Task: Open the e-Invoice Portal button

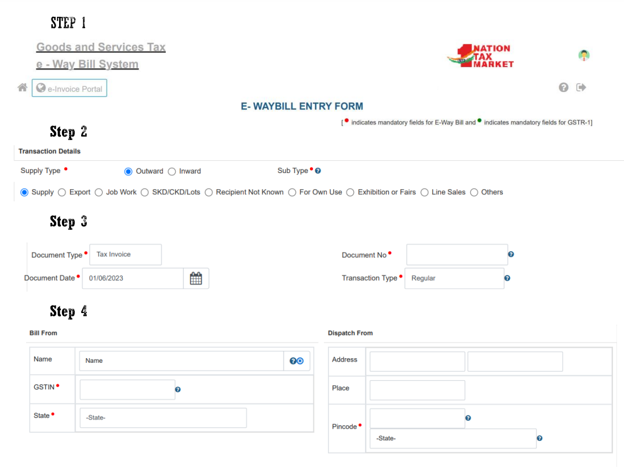Action: pyautogui.click(x=70, y=89)
